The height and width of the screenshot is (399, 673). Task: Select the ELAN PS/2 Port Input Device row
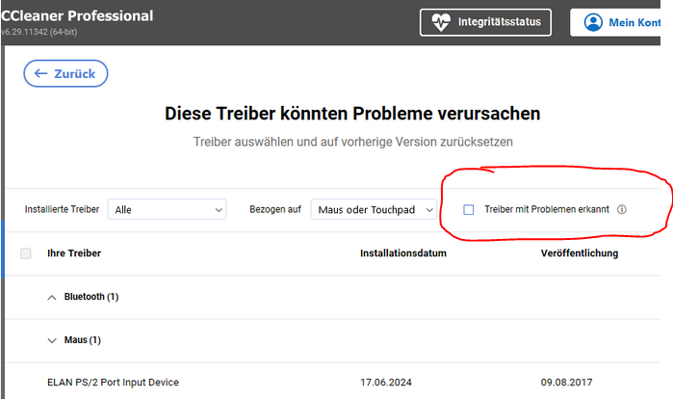(x=113, y=383)
